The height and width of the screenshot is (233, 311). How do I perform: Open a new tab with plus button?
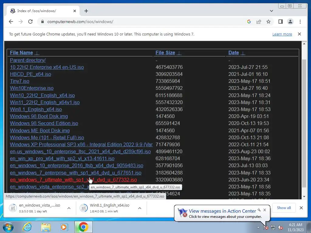[86, 11]
